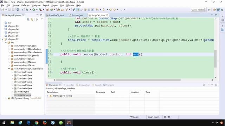Click the Forward navigation arrow icon

click(121, 10)
